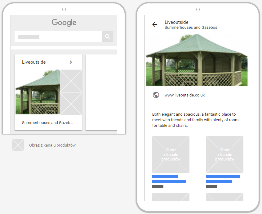The width and height of the screenshot is (262, 214).
Task: Click the left tablet camera circle
Action: pyautogui.click(x=64, y=10)
